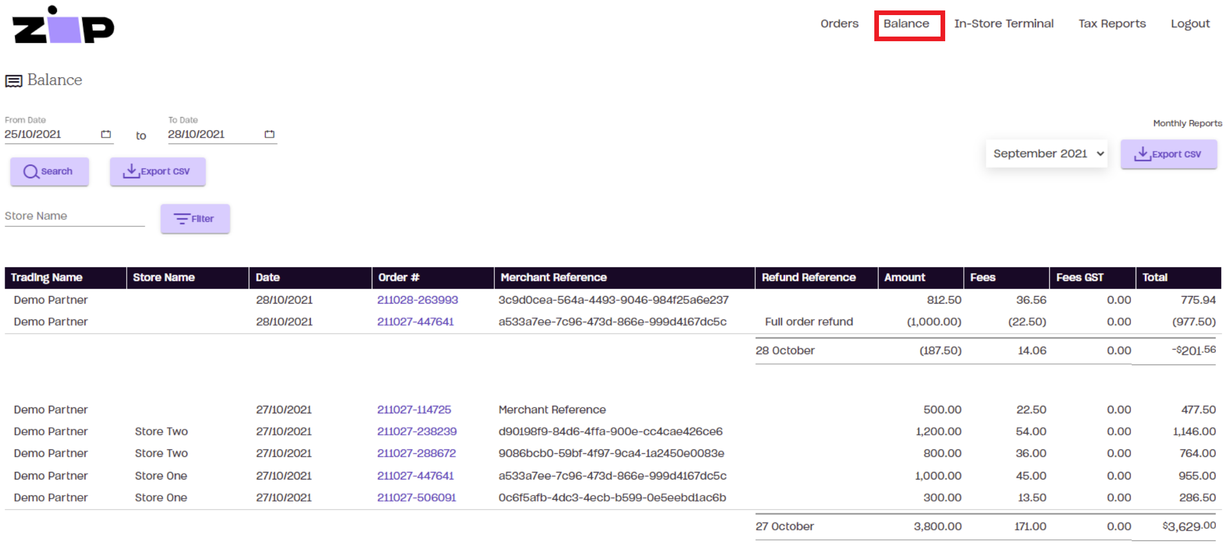Open order 211028-263993
Screen dimensions: 1231x552
coord(417,300)
